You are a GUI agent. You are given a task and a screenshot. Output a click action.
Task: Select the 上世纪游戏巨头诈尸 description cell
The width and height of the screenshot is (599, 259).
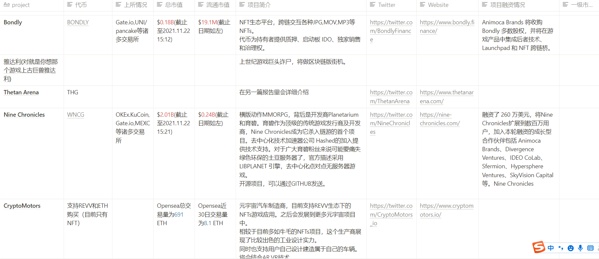301,70
